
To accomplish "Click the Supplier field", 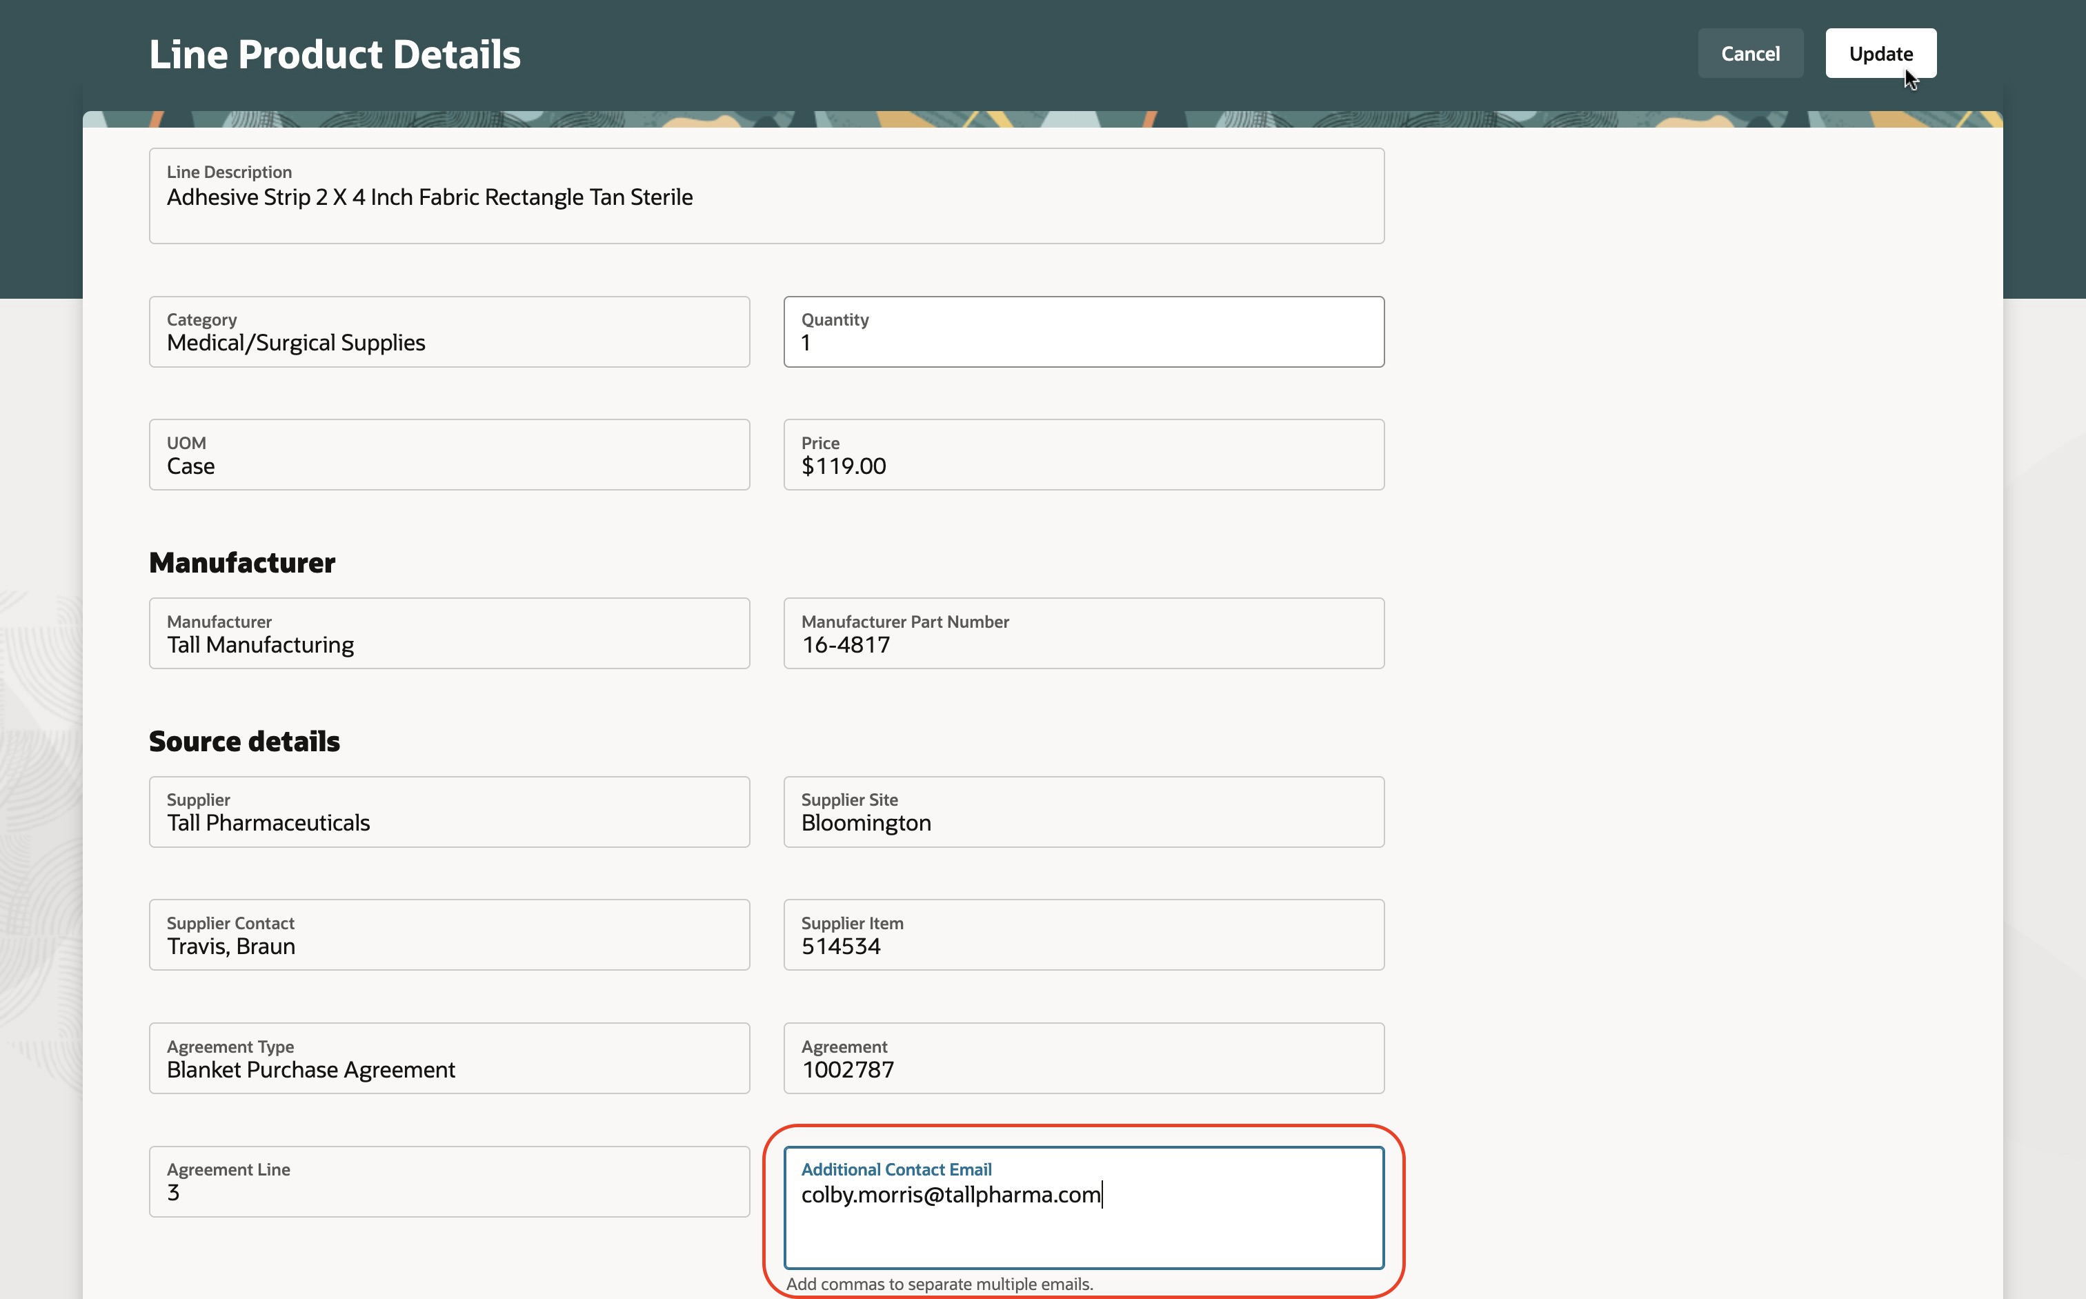I will tap(448, 812).
